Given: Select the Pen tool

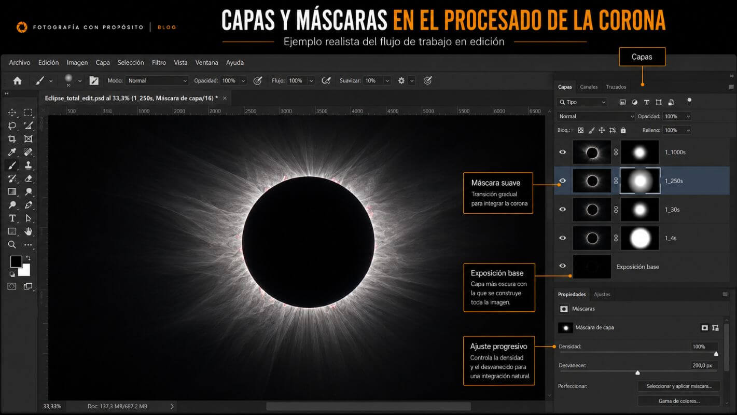Looking at the screenshot, I should [29, 205].
